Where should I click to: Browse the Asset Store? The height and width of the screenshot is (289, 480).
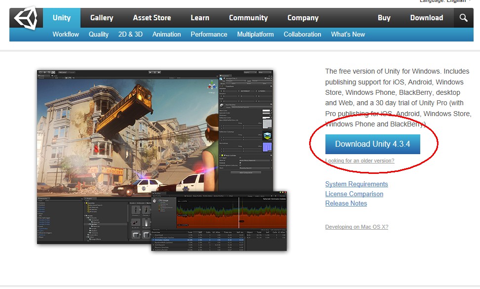tap(152, 18)
